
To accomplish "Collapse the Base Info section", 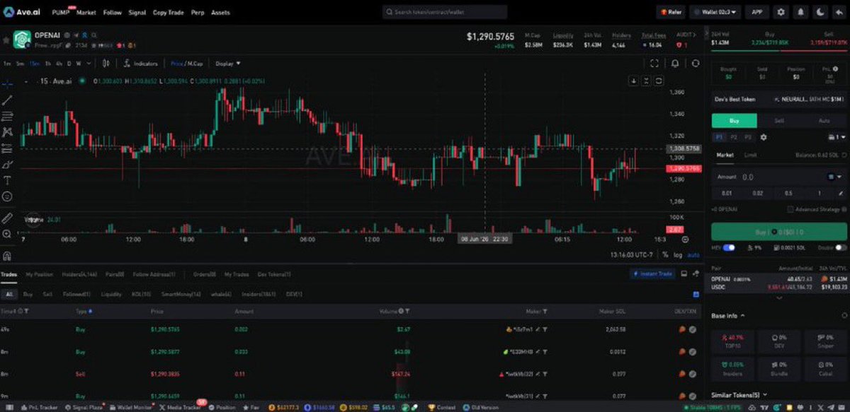I will [742, 315].
